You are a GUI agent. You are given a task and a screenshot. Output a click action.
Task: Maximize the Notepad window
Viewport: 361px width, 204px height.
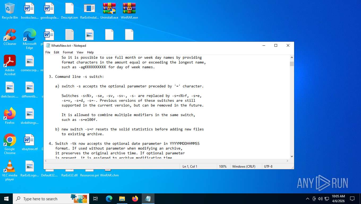point(276,46)
